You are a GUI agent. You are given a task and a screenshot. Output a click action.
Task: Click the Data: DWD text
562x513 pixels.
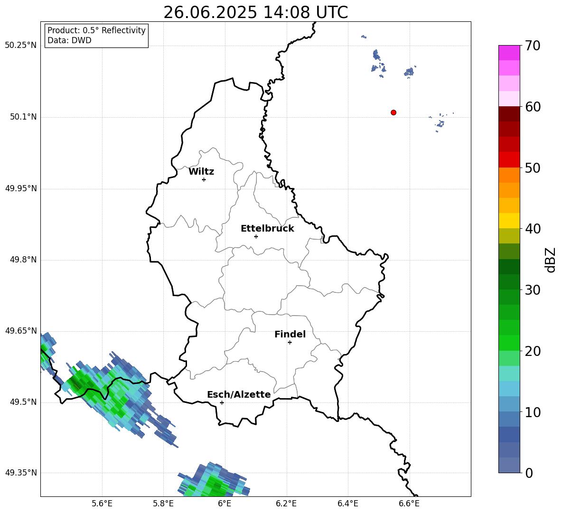tap(69, 40)
